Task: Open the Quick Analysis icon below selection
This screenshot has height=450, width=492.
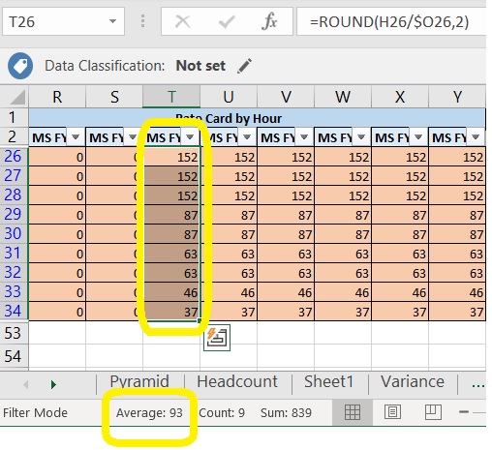Action: (217, 338)
